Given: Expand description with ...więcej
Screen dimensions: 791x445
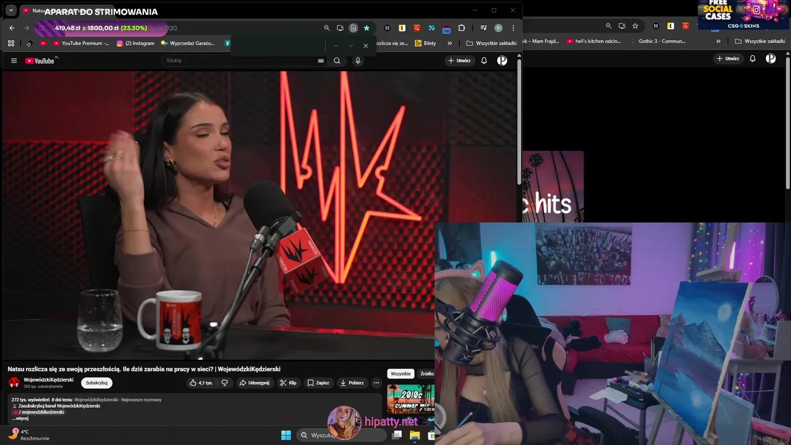Looking at the screenshot, I should (20, 418).
